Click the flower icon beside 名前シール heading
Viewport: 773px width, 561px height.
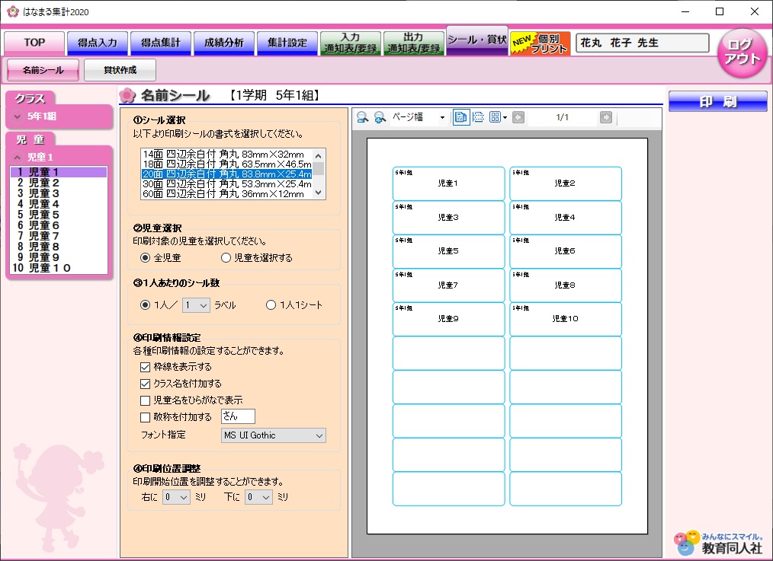(x=127, y=95)
